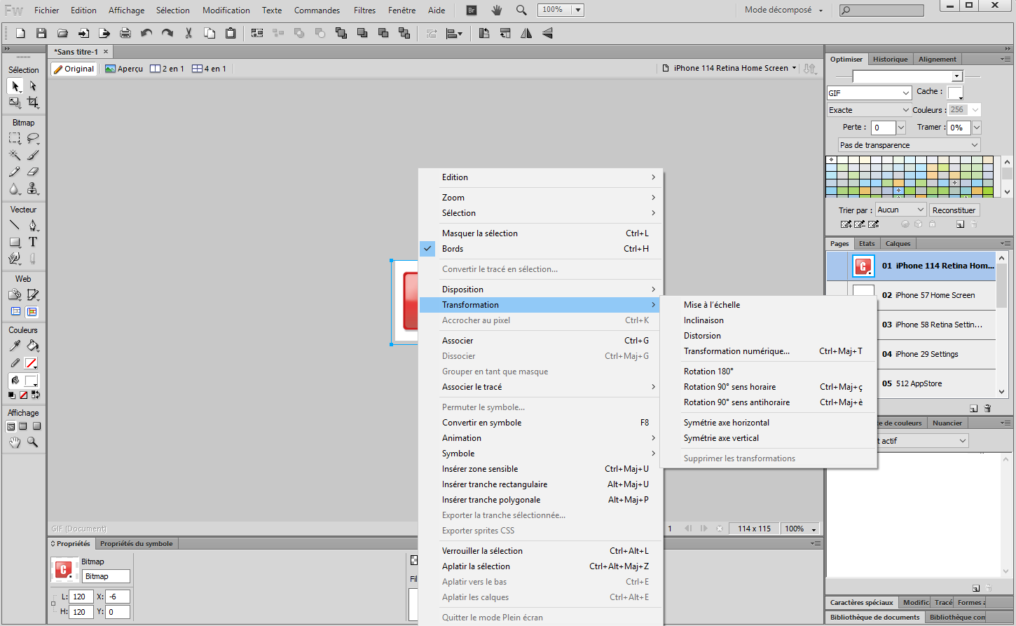Toggle the Hide slices button under Web

coord(15,311)
